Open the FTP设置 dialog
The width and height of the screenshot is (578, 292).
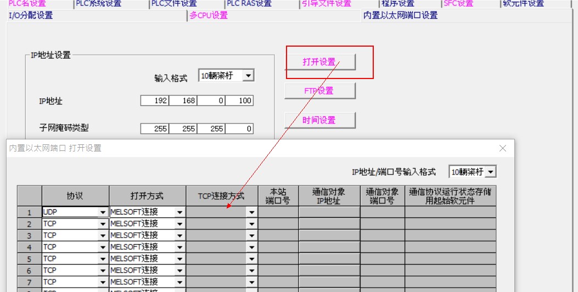(x=319, y=91)
